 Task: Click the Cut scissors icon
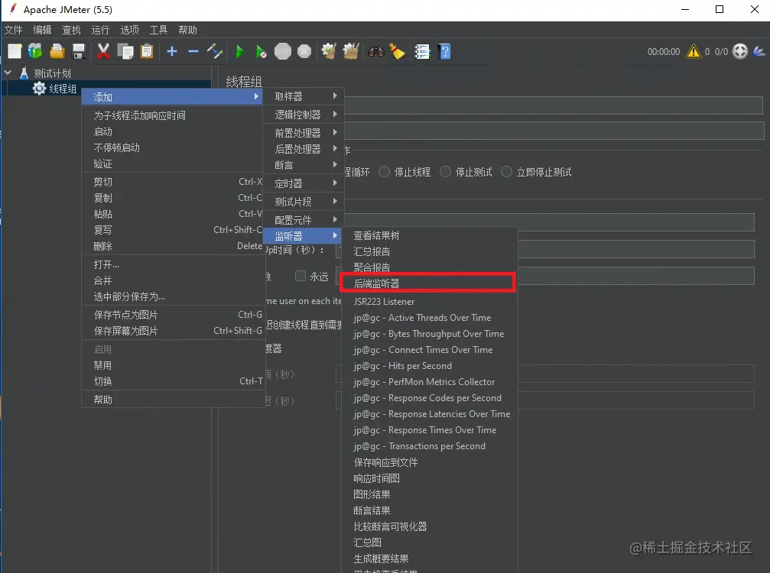pos(103,51)
